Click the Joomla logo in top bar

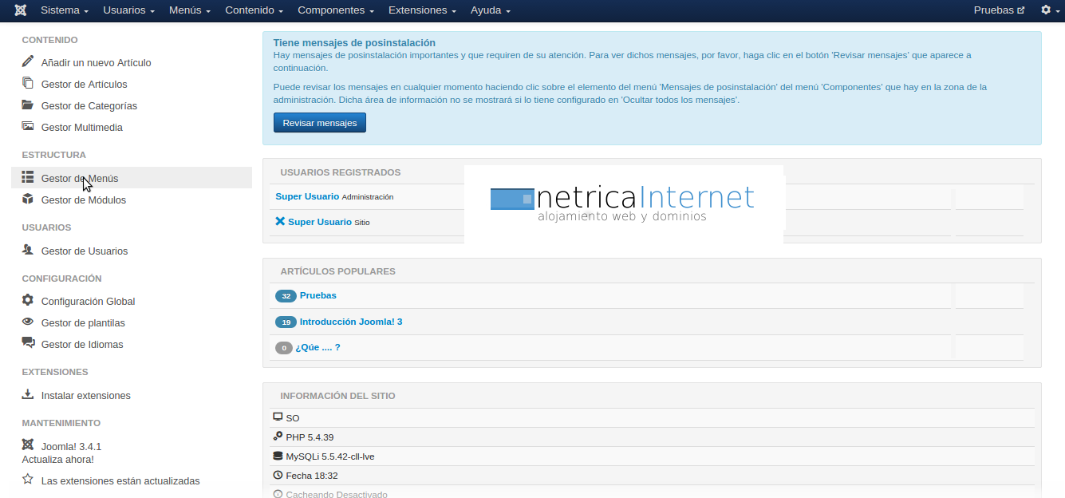pos(21,10)
